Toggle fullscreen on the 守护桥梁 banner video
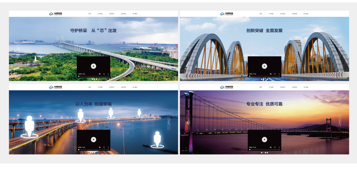This screenshot has height=172, width=357. (104, 74)
